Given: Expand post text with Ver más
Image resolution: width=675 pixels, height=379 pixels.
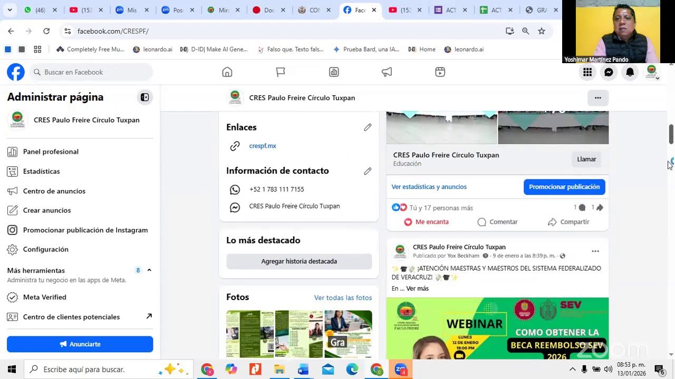Looking at the screenshot, I should click(418, 288).
